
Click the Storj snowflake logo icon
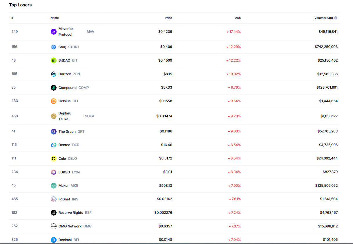[54, 47]
